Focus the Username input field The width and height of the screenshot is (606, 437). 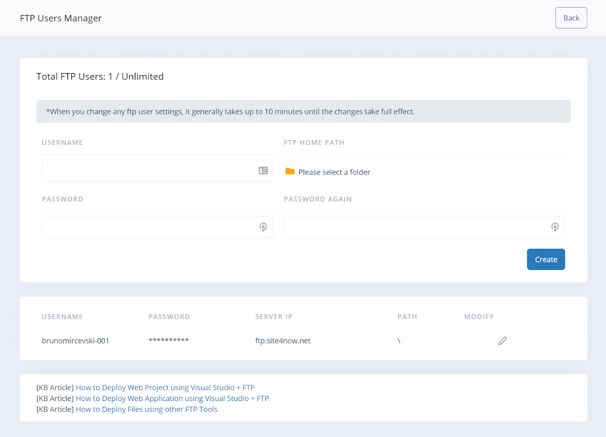(x=157, y=171)
